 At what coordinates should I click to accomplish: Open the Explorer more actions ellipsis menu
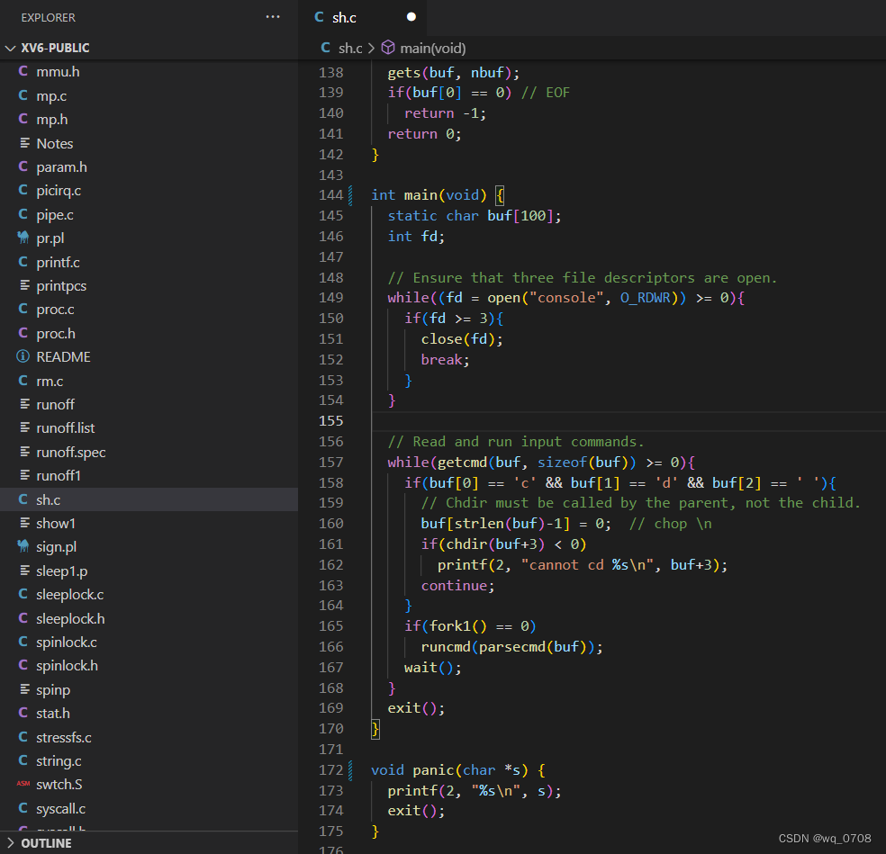tap(273, 17)
